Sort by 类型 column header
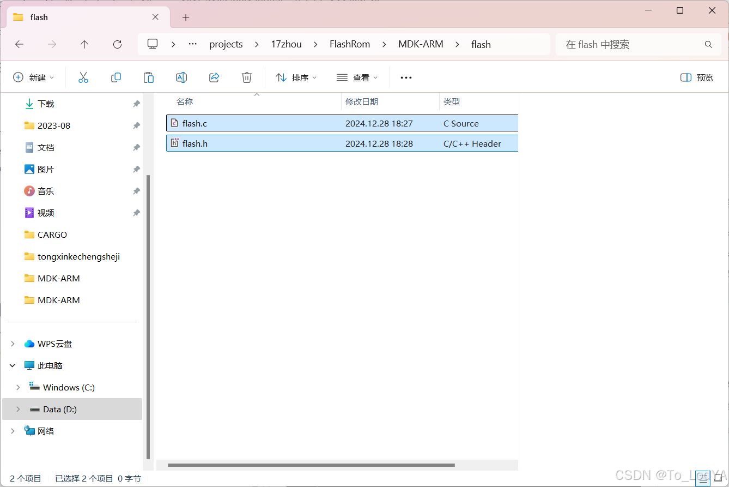 click(452, 101)
